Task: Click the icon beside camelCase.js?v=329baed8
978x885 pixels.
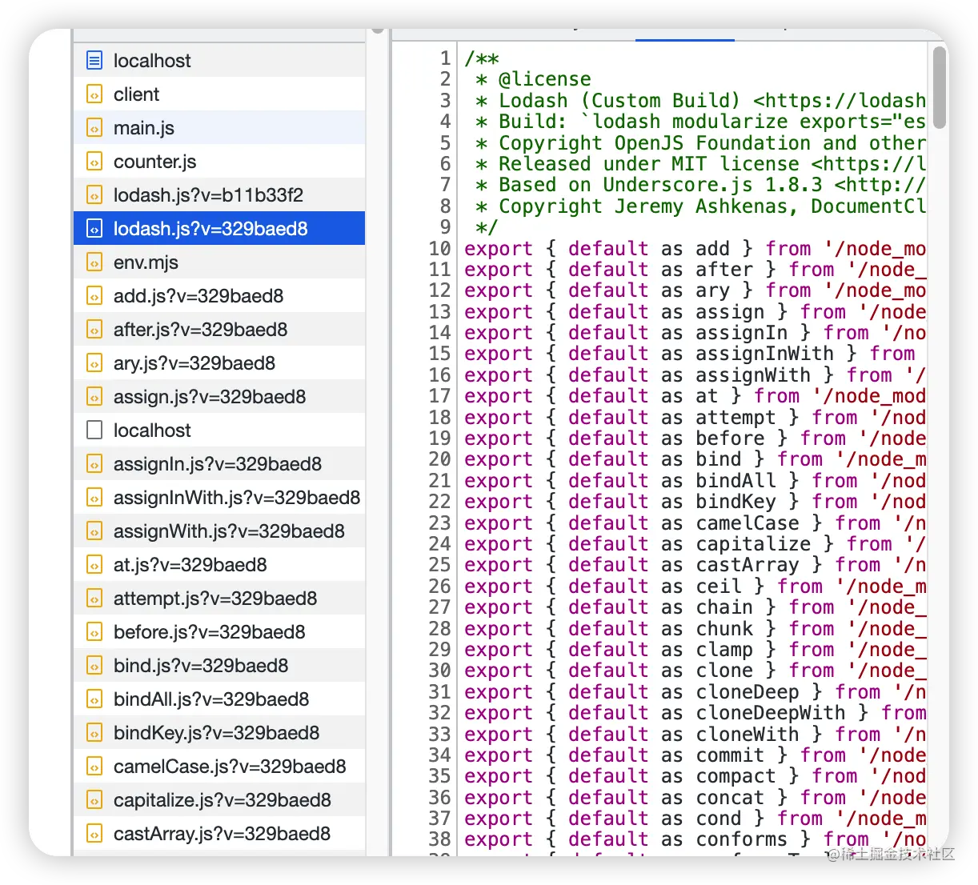Action: pyautogui.click(x=94, y=767)
